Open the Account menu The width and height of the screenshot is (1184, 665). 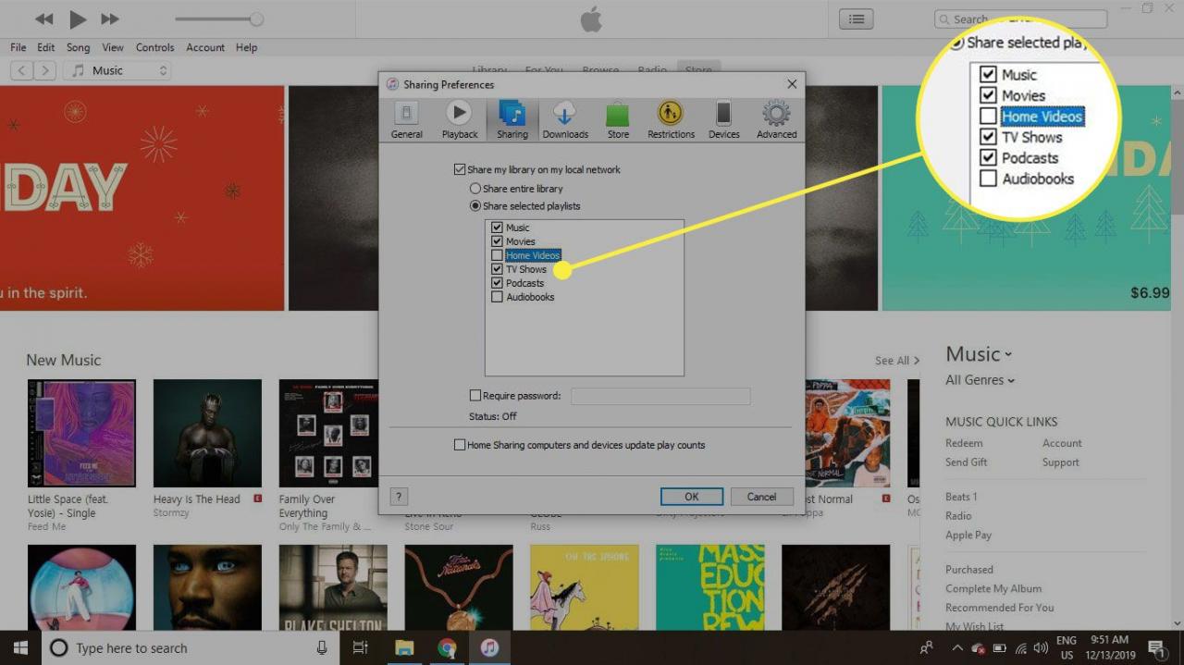[205, 47]
